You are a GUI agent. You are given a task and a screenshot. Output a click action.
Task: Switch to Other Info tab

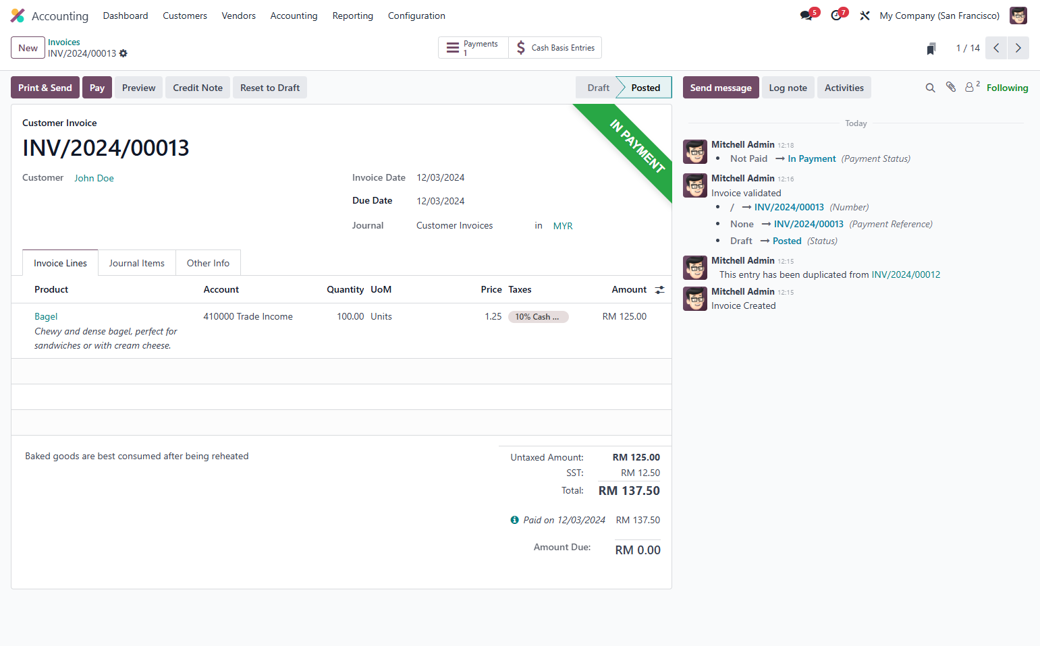tap(208, 263)
